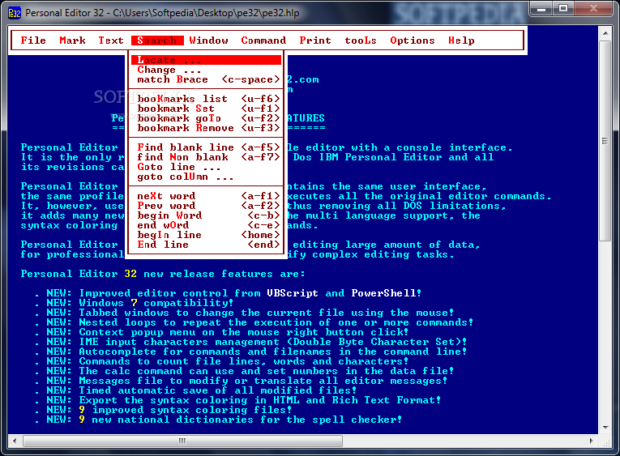The height and width of the screenshot is (456, 620).
Task: Select Find blank line entry
Action: [x=206, y=147]
